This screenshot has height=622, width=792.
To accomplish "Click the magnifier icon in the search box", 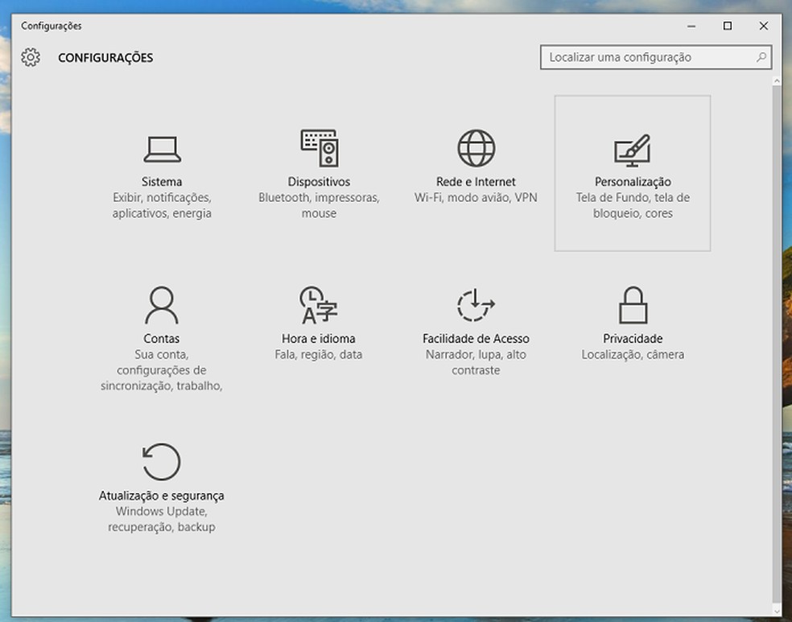I will coord(761,57).
